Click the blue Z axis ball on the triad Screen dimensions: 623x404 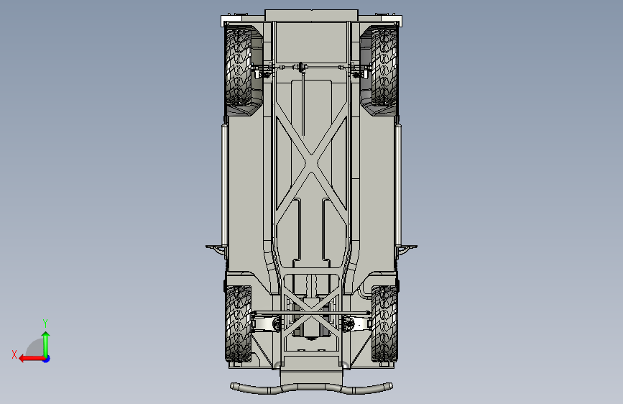click(47, 359)
